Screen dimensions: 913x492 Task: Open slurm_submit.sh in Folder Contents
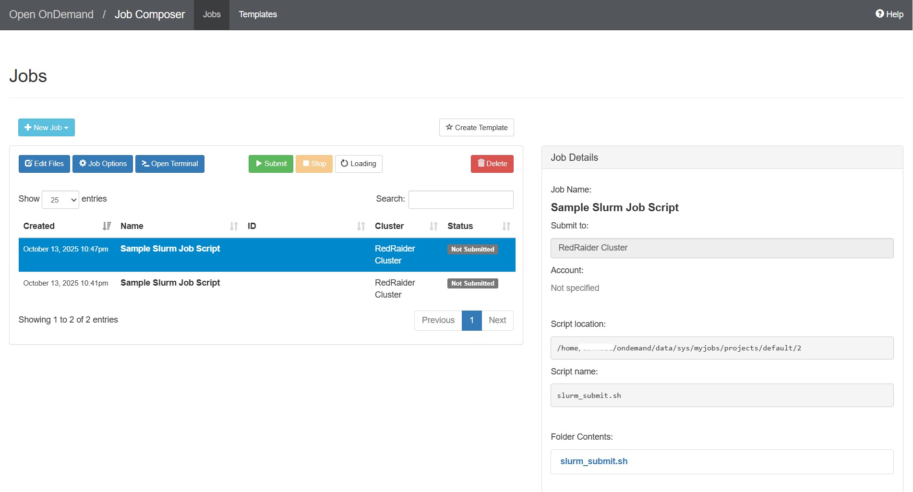(x=594, y=461)
